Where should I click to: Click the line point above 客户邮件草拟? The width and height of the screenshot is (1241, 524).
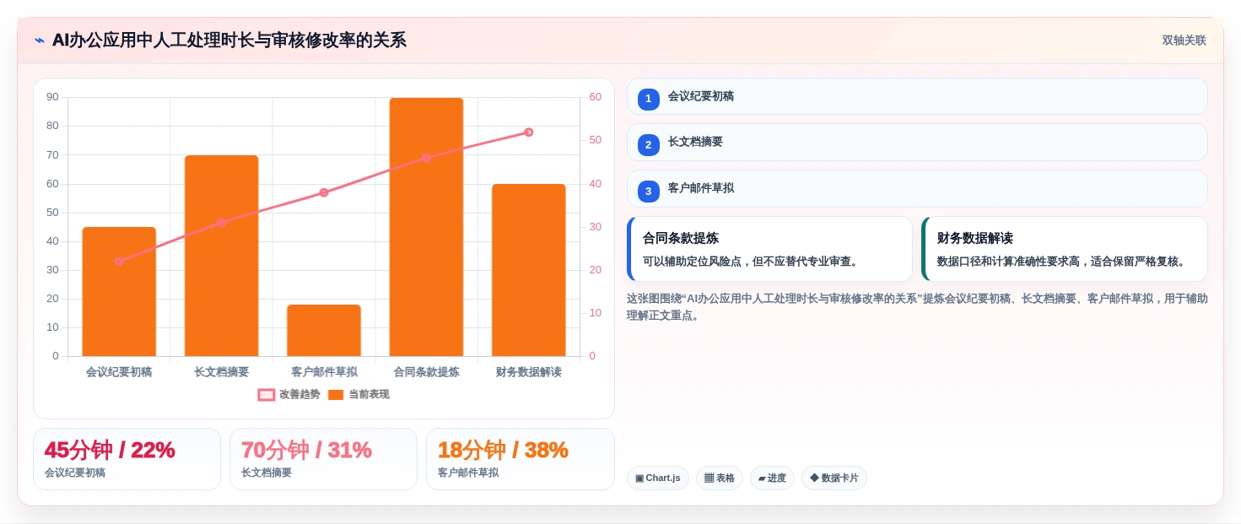pyautogui.click(x=324, y=192)
